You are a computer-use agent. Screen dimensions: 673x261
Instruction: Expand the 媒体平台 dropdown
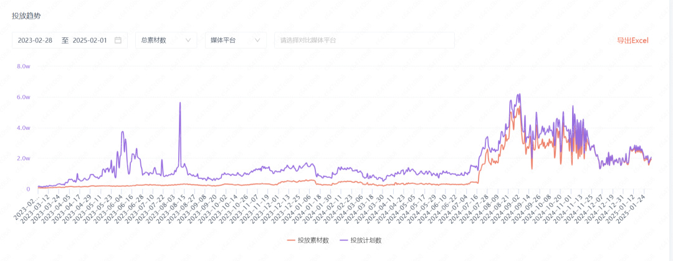pyautogui.click(x=236, y=40)
